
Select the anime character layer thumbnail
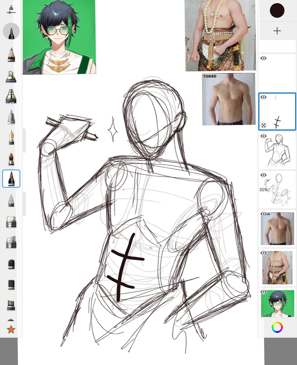coord(277,303)
